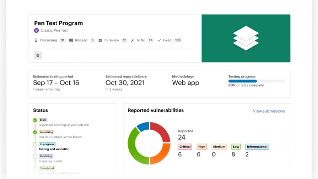Click the Preparing reports text

[51, 161]
